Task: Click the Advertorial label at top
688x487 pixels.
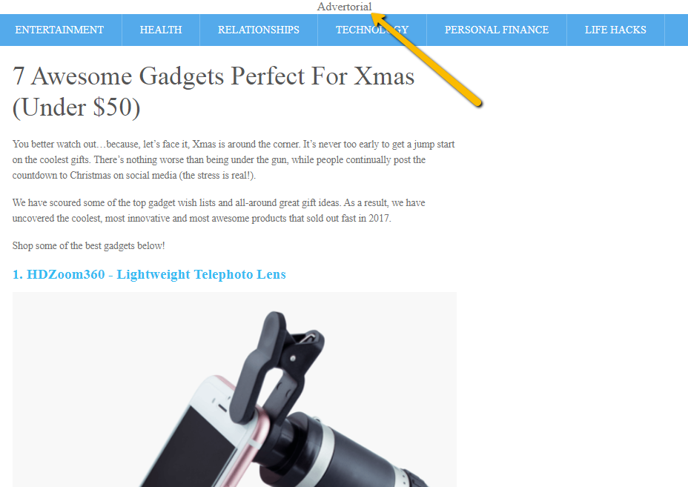Action: click(345, 7)
